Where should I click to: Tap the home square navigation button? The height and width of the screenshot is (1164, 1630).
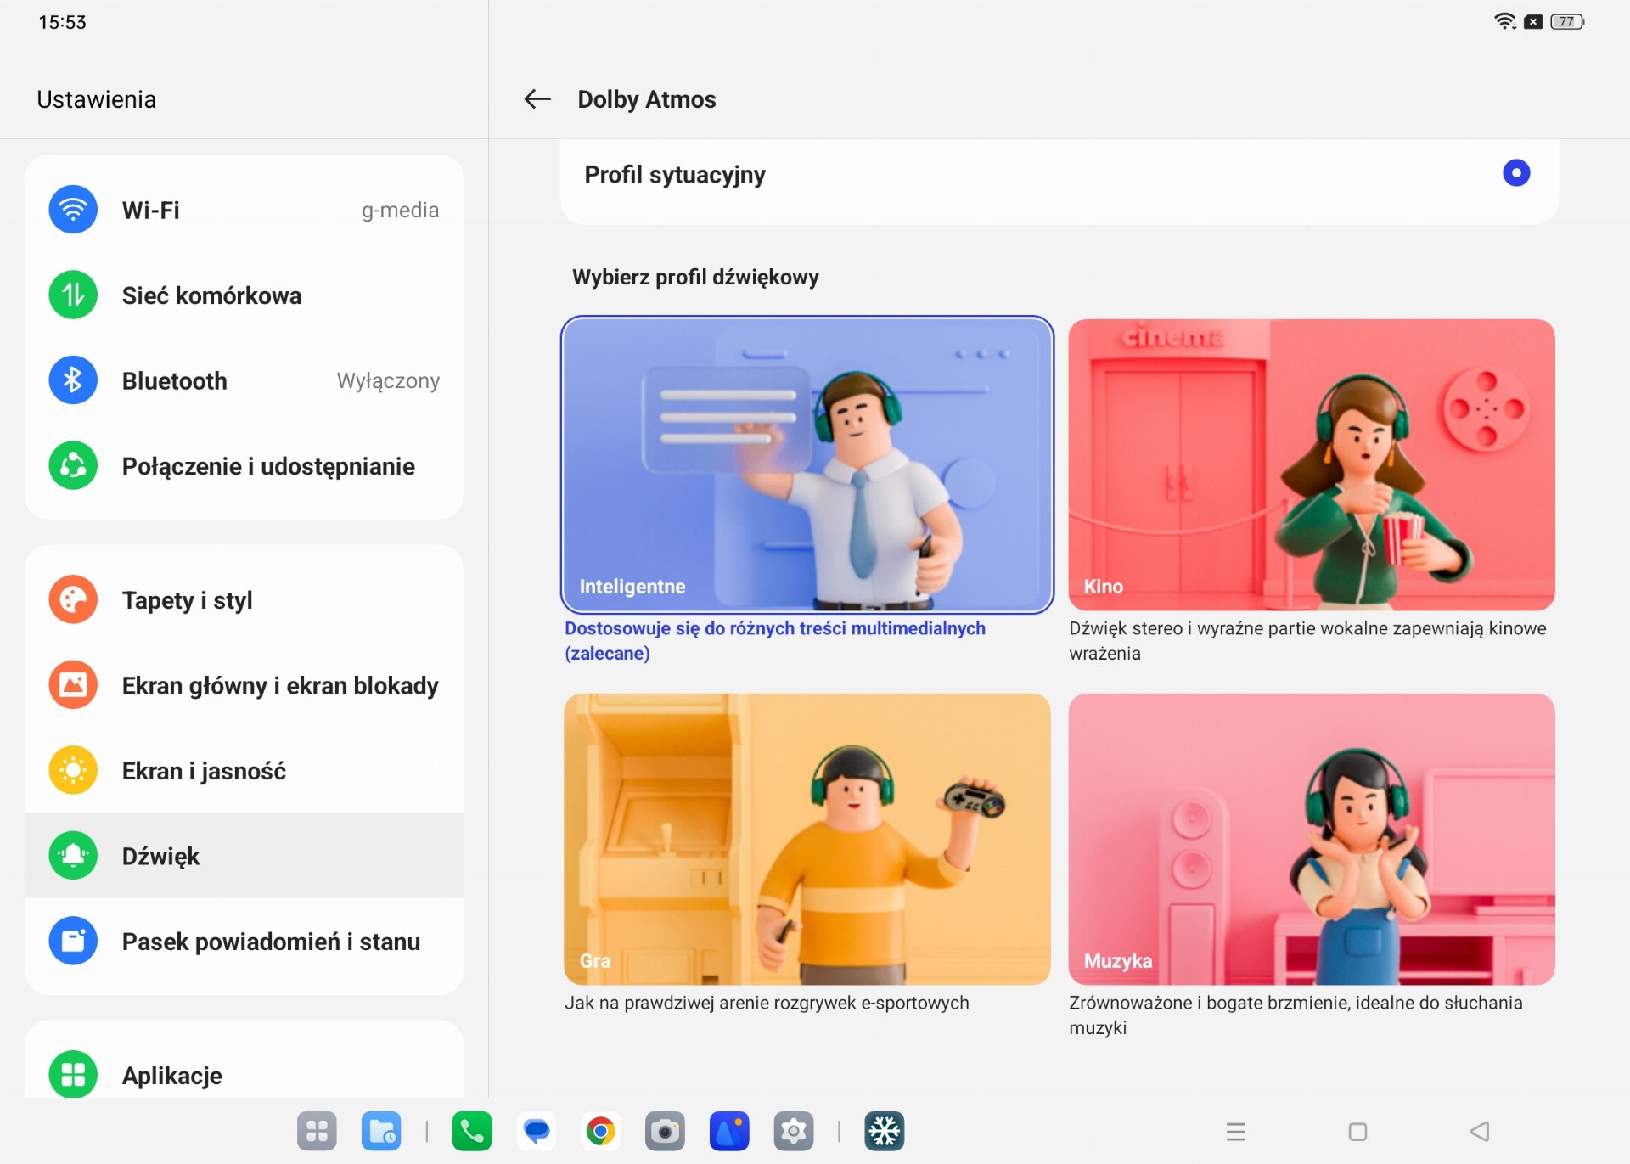tap(1357, 1131)
